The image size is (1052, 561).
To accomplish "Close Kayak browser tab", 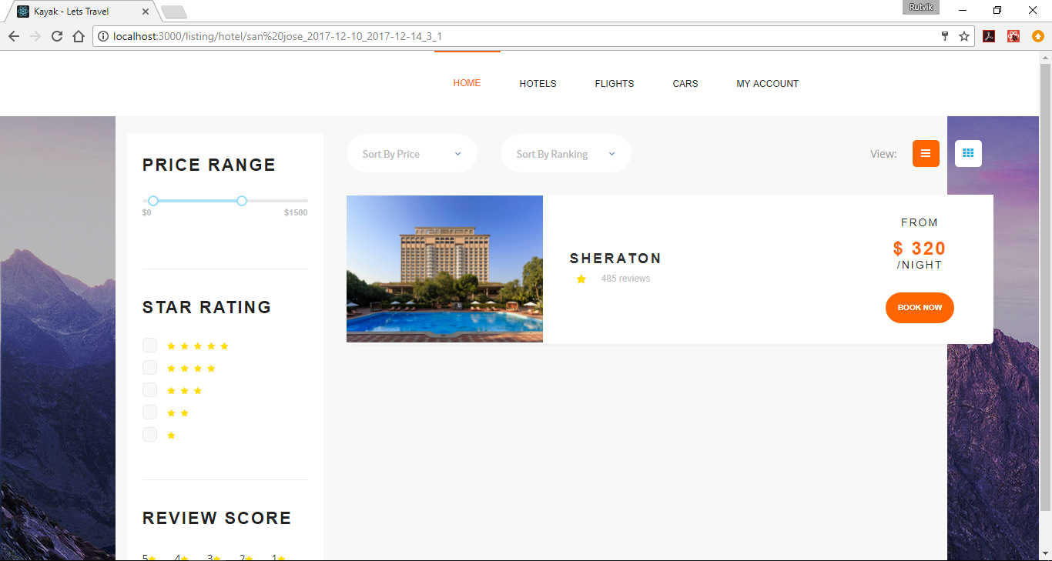I will pyautogui.click(x=146, y=12).
